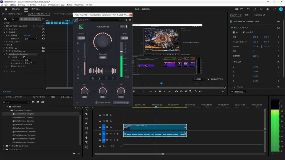285x160 pixels.
Task: Select the Rectangle tool in the timeline toolbox
Action: coord(87,128)
